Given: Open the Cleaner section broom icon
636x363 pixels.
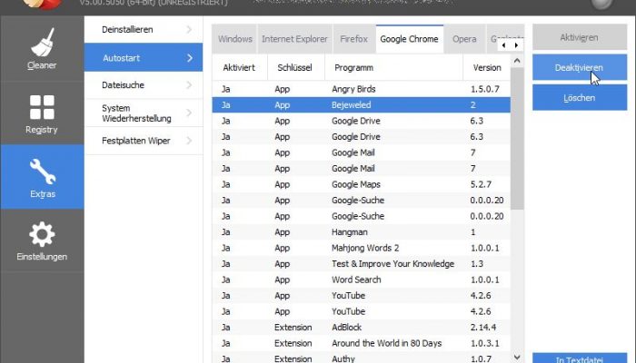Looking at the screenshot, I should [x=42, y=43].
